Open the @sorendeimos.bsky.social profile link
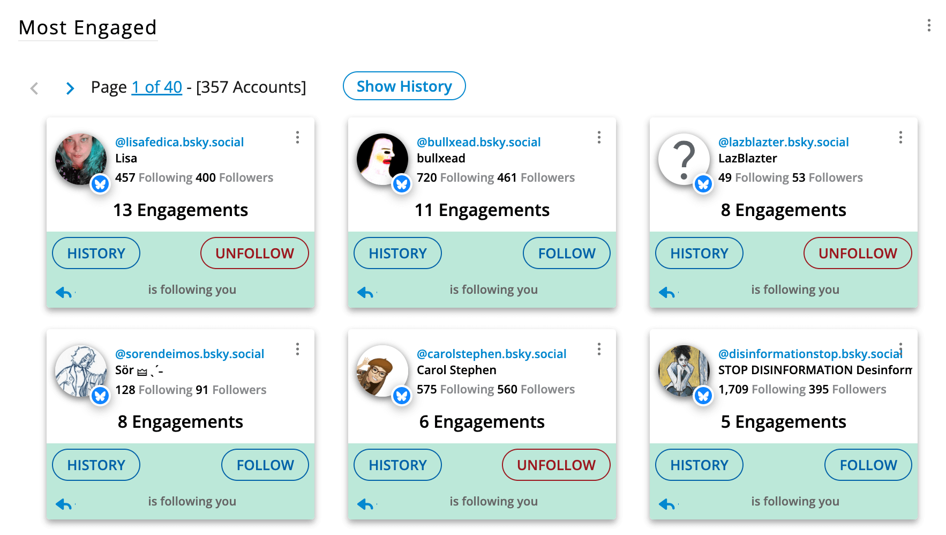Screen dimensions: 946x535 tap(190, 354)
